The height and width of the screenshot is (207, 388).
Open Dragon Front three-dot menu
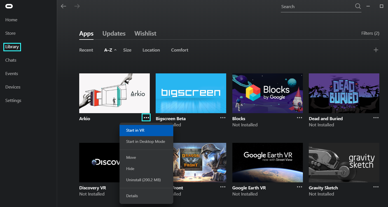(223, 187)
